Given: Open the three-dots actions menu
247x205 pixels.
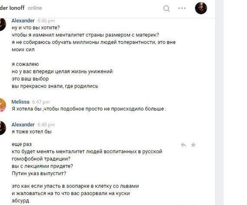Looking at the screenshot, I should (x=182, y=8).
